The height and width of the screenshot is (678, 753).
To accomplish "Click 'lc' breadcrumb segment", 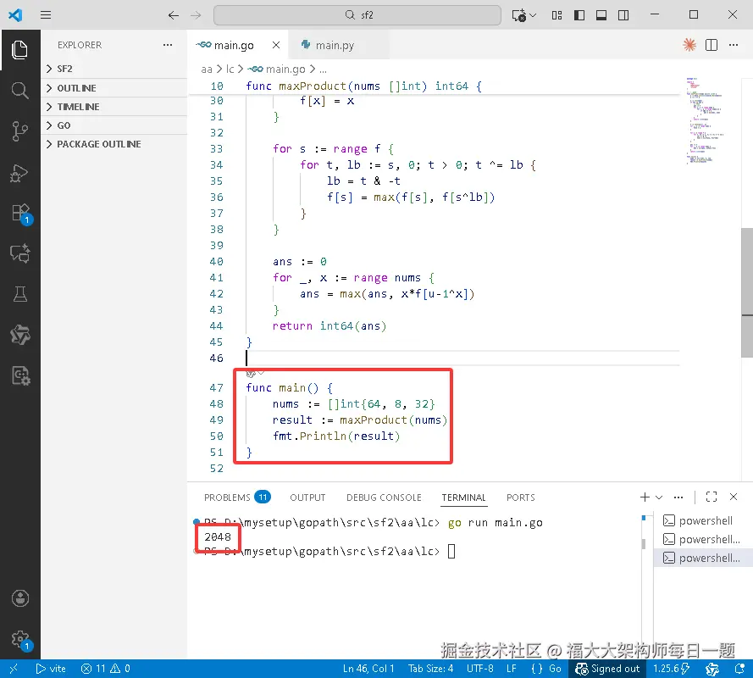I will [230, 69].
